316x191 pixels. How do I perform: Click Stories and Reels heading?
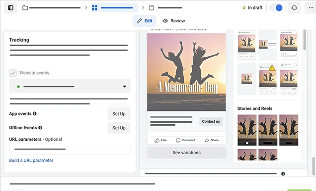pos(255,108)
